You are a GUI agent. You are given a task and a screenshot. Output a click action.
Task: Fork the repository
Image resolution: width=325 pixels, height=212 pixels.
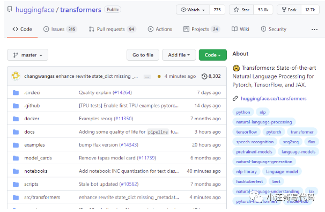pos(289,10)
